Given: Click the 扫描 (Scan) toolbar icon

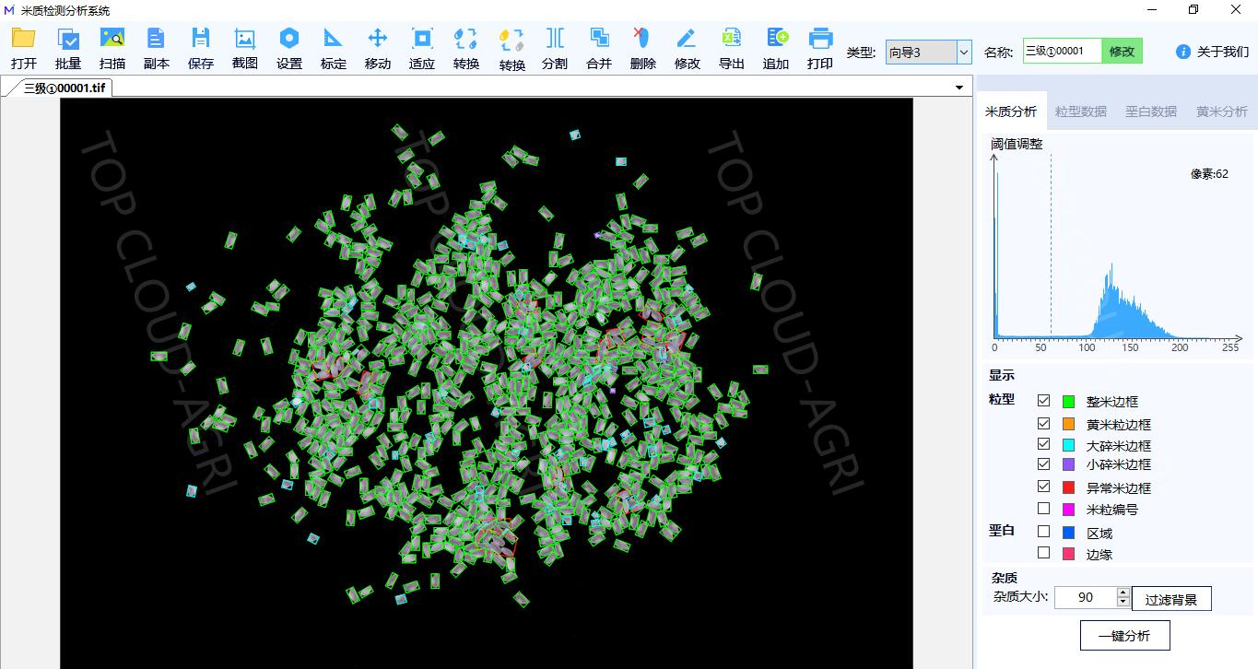Looking at the screenshot, I should coord(112,39).
